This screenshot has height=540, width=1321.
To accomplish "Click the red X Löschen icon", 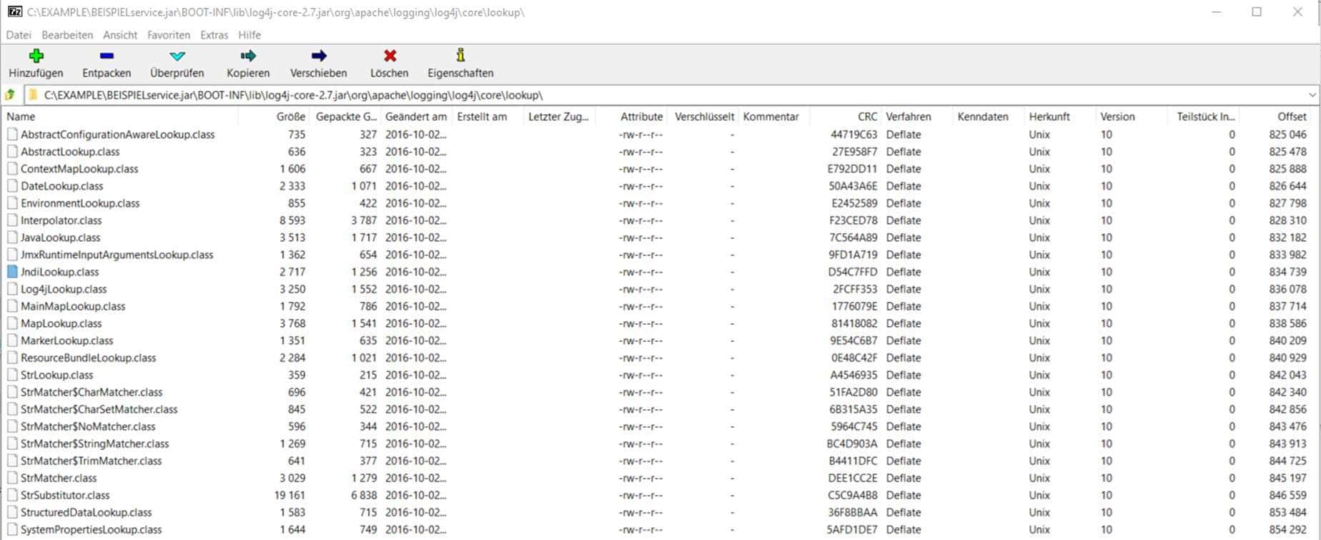I will 390,56.
